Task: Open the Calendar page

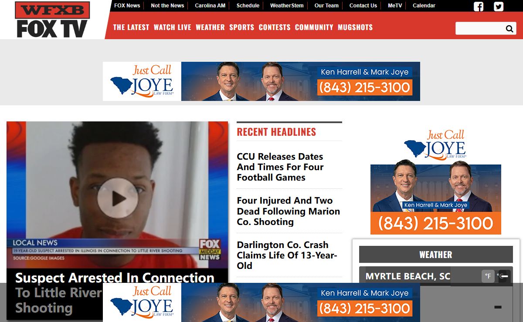Action: point(424,6)
